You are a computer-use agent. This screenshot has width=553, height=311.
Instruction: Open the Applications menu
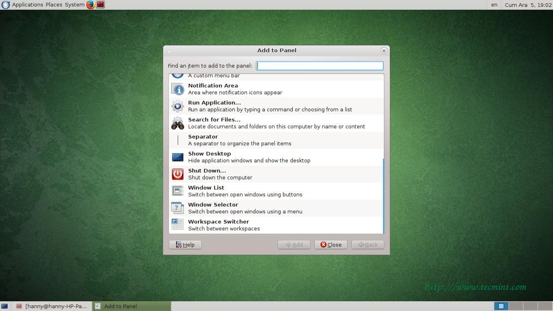click(x=27, y=5)
